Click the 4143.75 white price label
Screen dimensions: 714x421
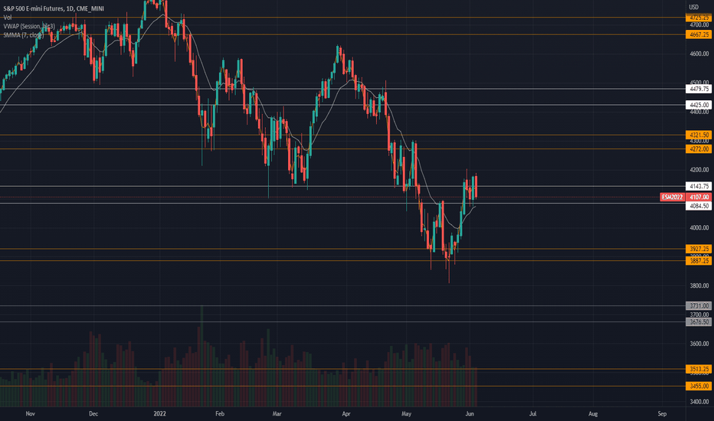(699, 186)
